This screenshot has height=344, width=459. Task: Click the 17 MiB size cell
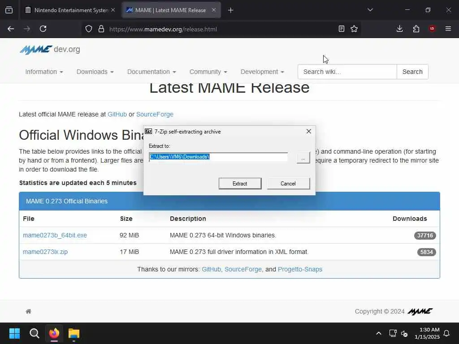click(130, 252)
